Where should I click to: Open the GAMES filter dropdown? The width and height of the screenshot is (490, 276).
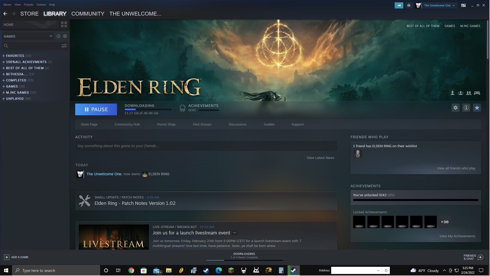tap(28, 36)
